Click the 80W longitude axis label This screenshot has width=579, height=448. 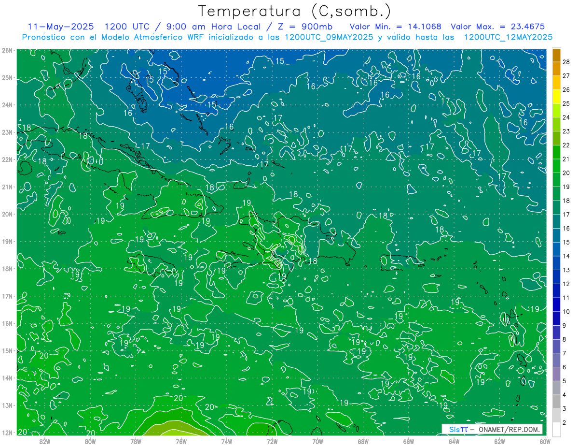[x=90, y=441]
